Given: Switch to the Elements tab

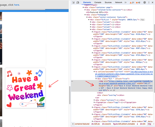Looking at the screenshot, I should (x=87, y=3).
